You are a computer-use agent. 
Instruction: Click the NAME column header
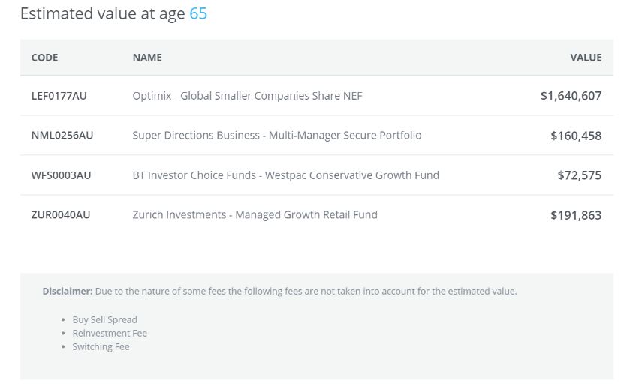147,58
